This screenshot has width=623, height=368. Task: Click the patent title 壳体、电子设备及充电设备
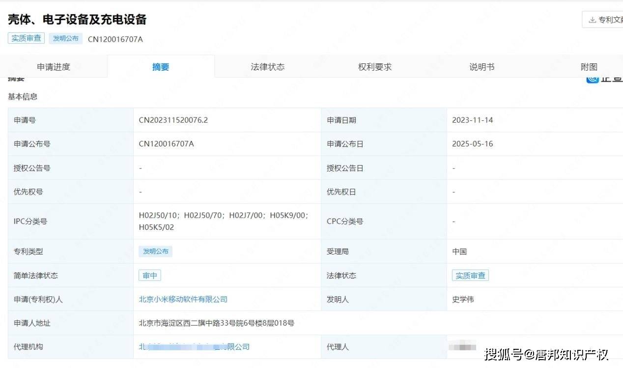coord(77,19)
